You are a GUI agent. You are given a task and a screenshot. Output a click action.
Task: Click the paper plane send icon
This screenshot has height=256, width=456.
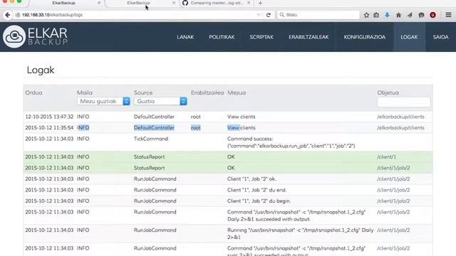click(410, 15)
